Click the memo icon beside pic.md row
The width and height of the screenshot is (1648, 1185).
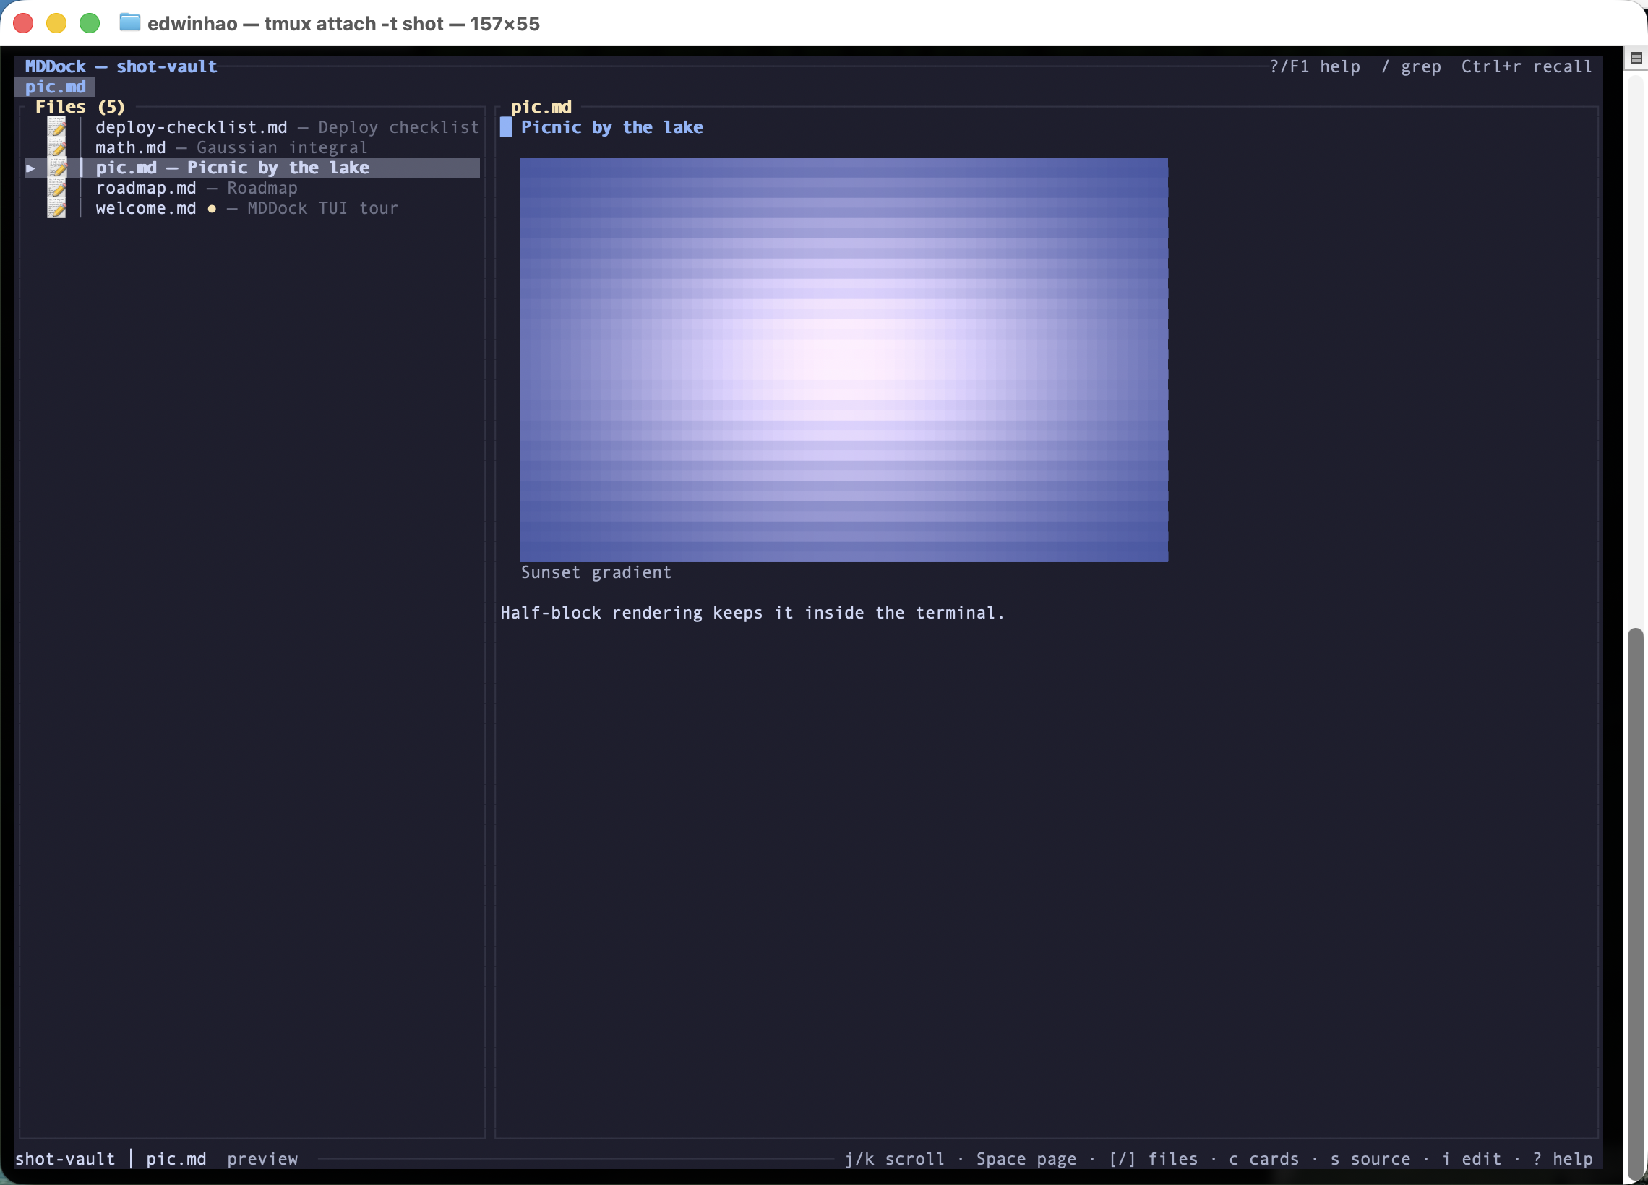(x=56, y=168)
